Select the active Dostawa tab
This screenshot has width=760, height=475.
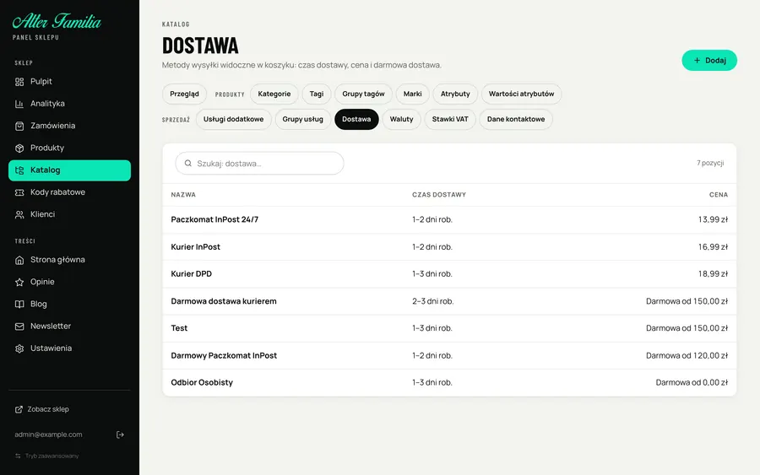point(356,119)
